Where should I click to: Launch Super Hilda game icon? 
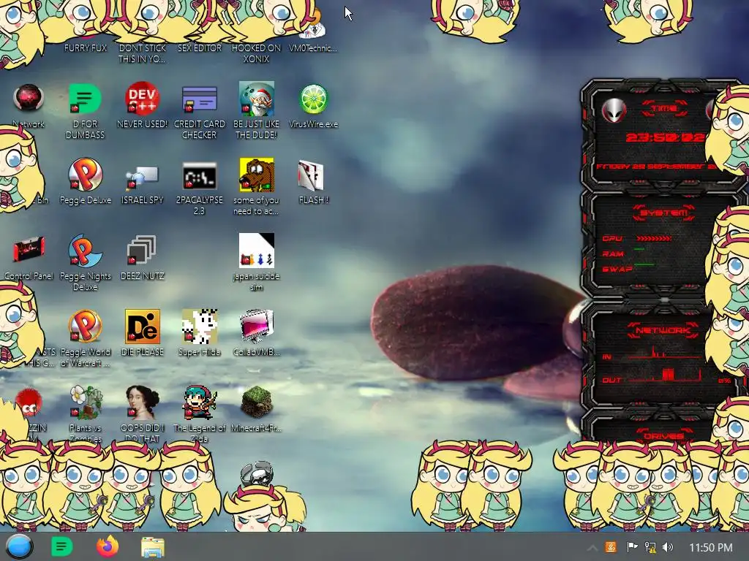coord(199,327)
